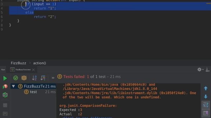Toggle scroll to end of console

[x=206, y=113]
